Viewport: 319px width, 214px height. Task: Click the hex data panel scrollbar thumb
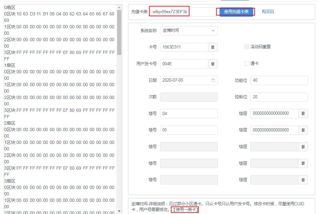119,32
